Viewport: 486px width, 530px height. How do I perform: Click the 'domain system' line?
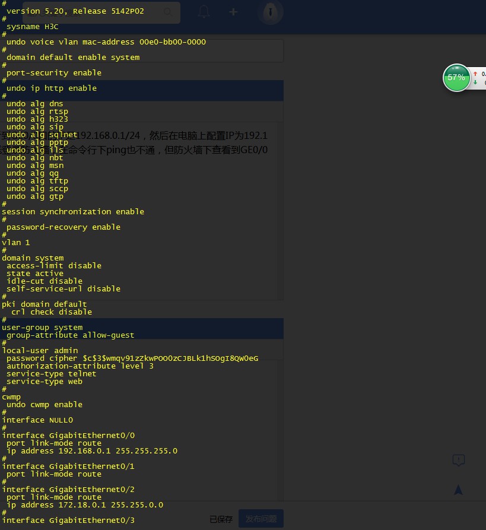[x=33, y=258]
